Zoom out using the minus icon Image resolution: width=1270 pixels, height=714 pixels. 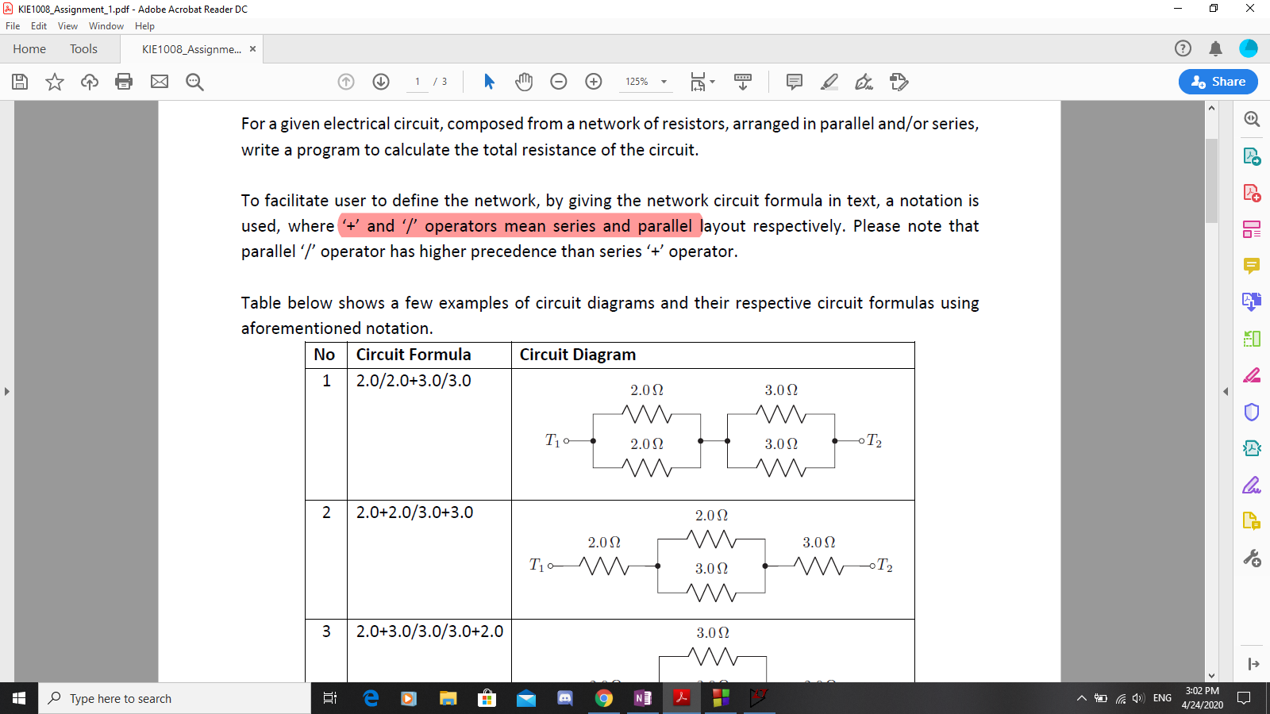click(x=559, y=82)
